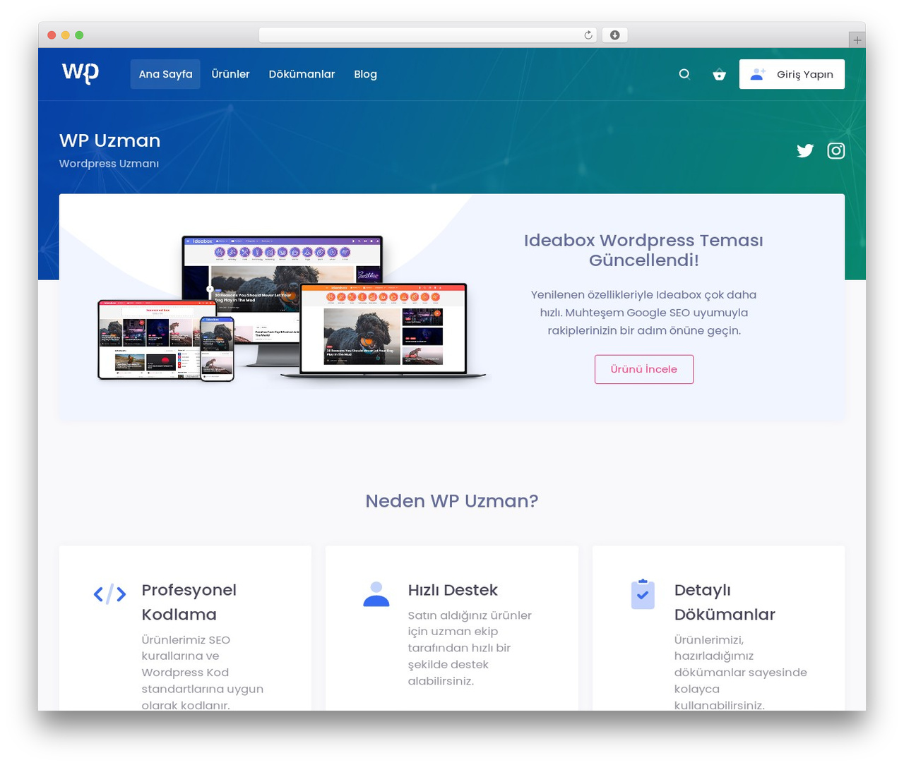Click the WP Uzman site title
This screenshot has height=765, width=904.
(x=109, y=140)
